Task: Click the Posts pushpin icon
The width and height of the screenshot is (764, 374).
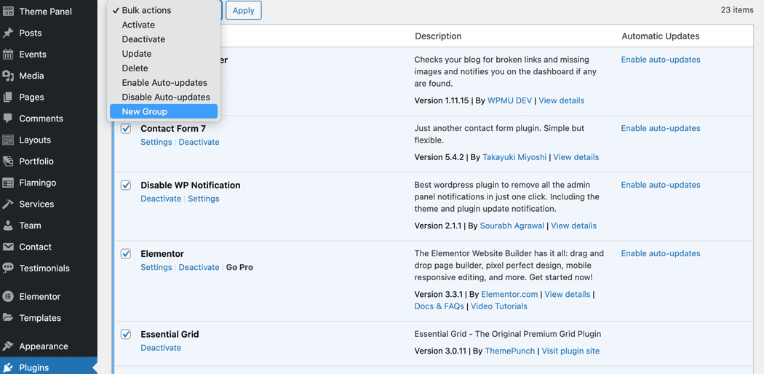Action: point(8,33)
